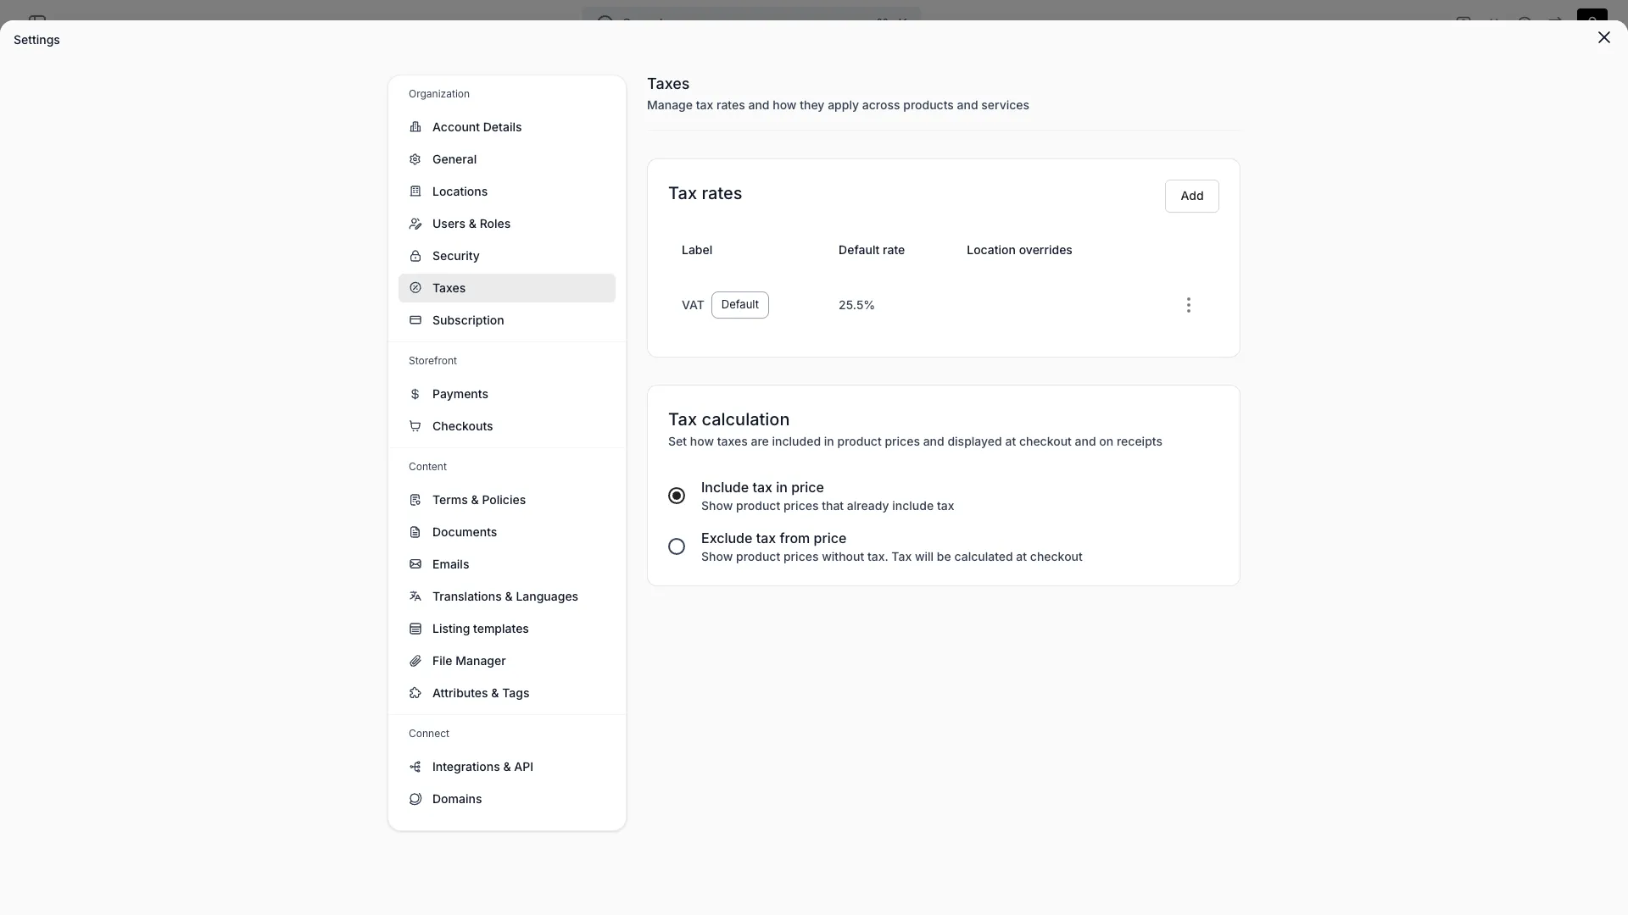Click the General gear icon

(x=415, y=159)
